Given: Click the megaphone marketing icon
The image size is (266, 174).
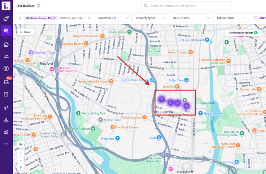Looking at the screenshot, I should point(6,108).
